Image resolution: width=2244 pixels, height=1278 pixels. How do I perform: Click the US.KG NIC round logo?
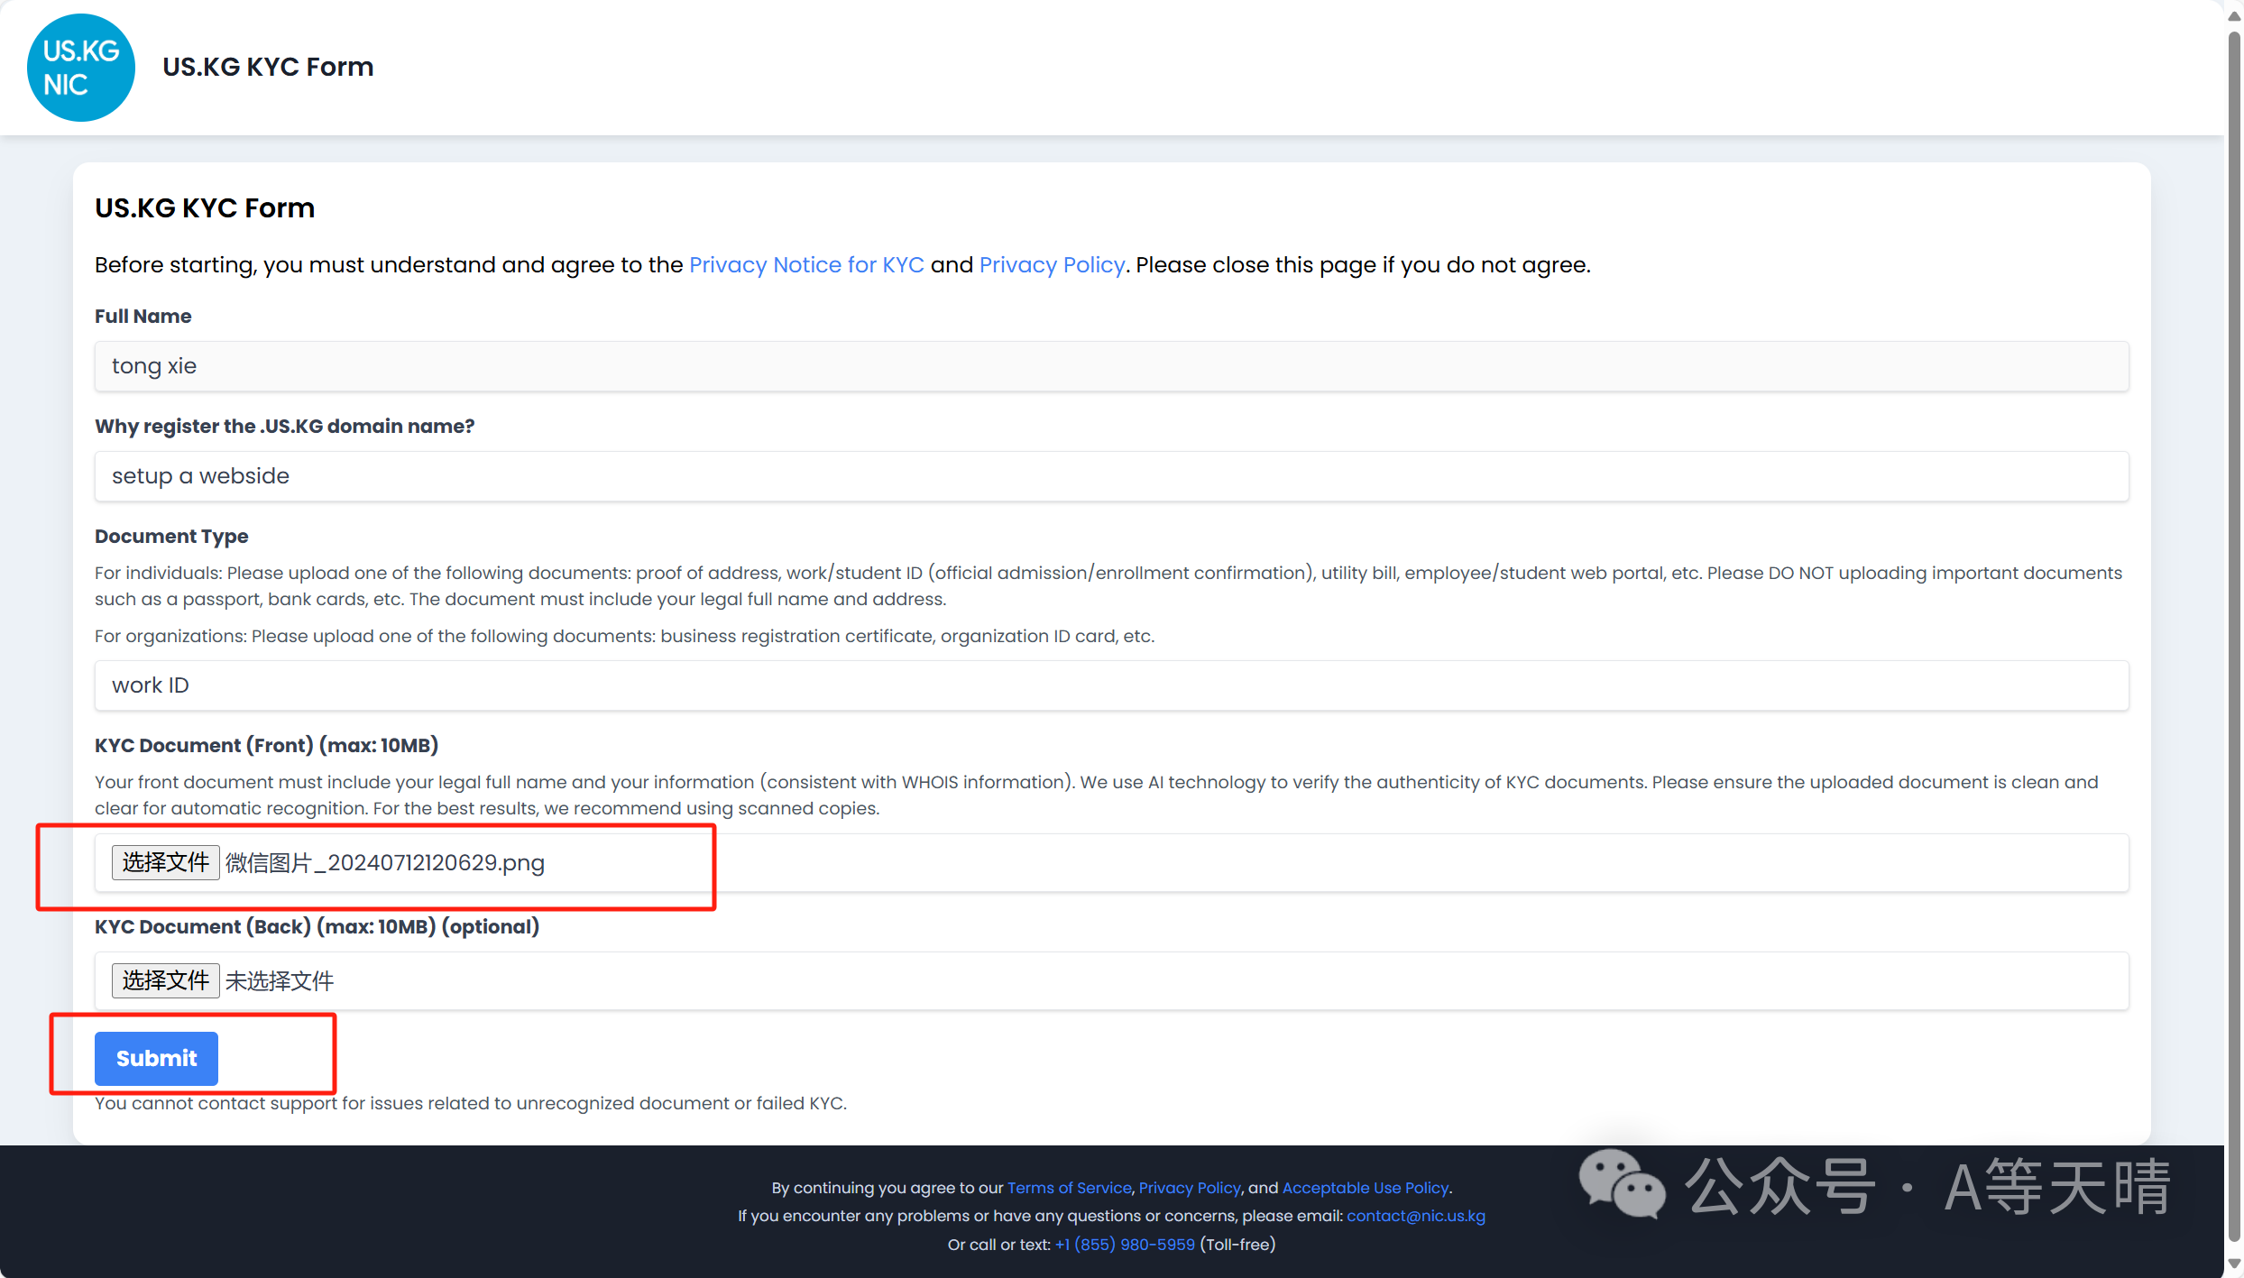point(81,68)
